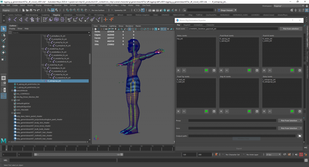Toggle viewport use all lights button
Viewport: 309px width, 167px height.
tap(168, 29)
